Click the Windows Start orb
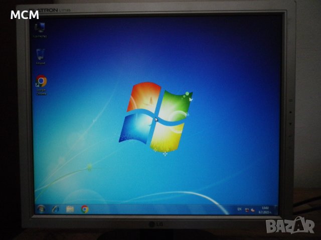Viewport: 321px width, 240px height. (41, 208)
